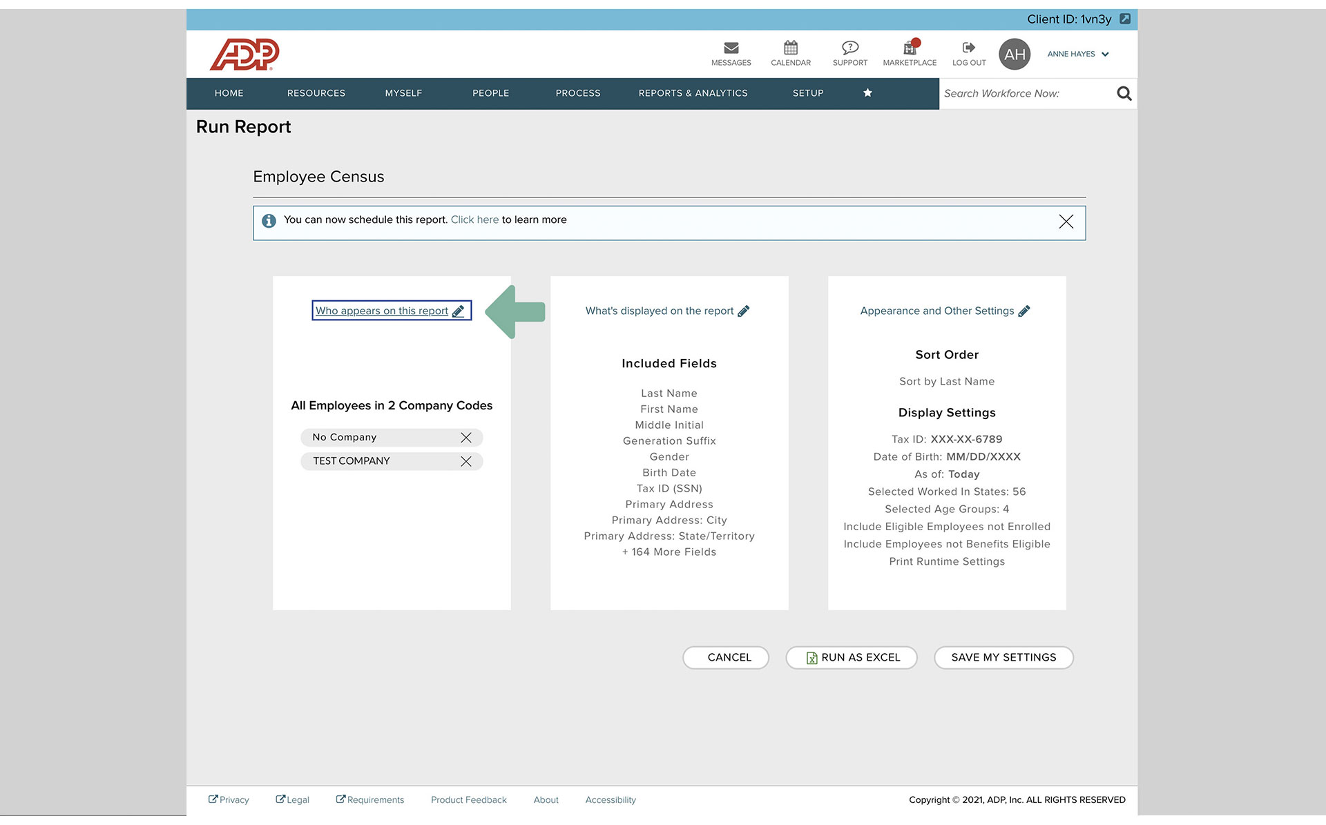The height and width of the screenshot is (825, 1326).
Task: Click the Cancel button
Action: coord(726,657)
